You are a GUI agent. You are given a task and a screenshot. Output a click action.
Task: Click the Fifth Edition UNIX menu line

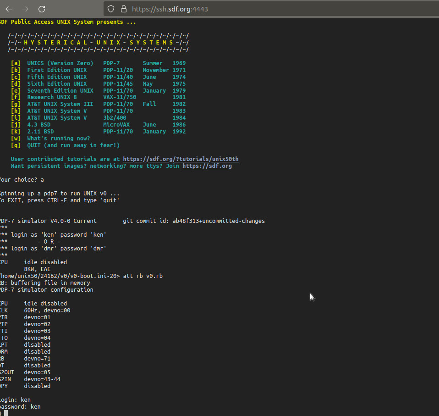coord(56,77)
